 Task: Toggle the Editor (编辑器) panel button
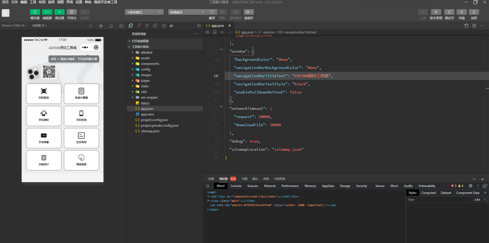tap(47, 12)
